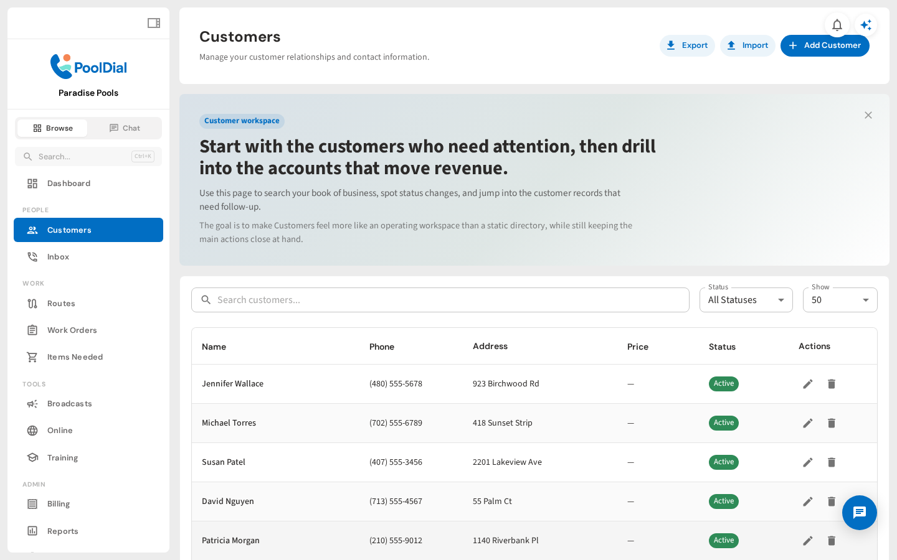This screenshot has height=560, width=897.
Task: Click the Phone column header
Action: [x=382, y=347]
